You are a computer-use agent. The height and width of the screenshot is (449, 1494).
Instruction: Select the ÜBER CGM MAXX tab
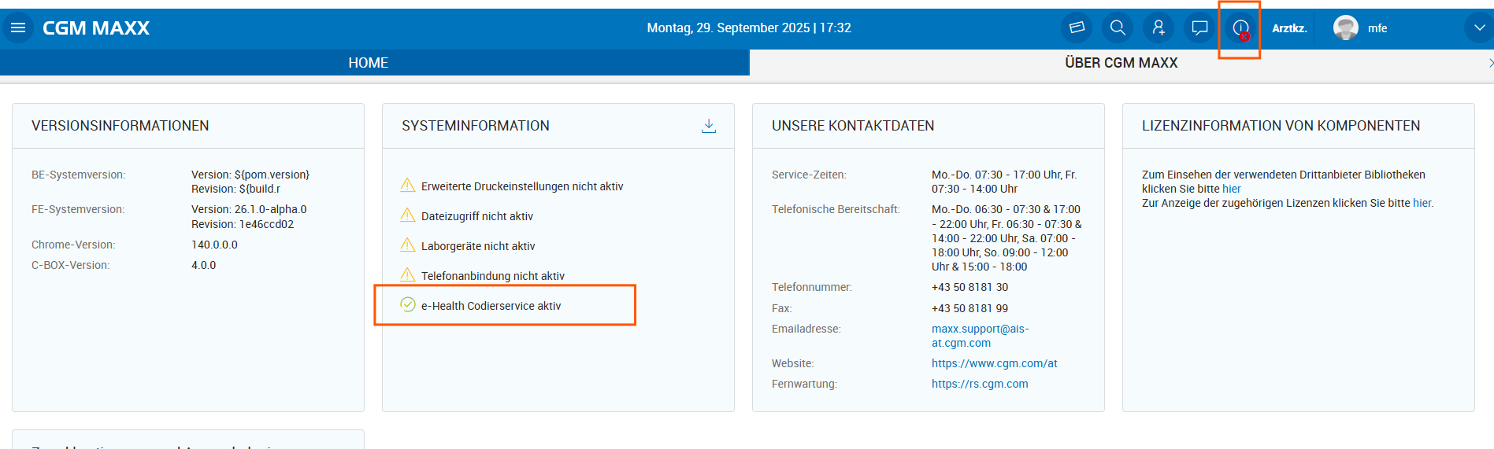pos(1121,63)
